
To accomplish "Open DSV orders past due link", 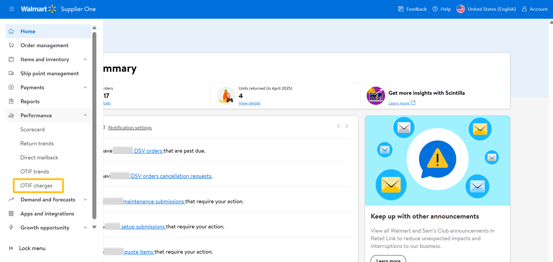I will click(x=148, y=151).
